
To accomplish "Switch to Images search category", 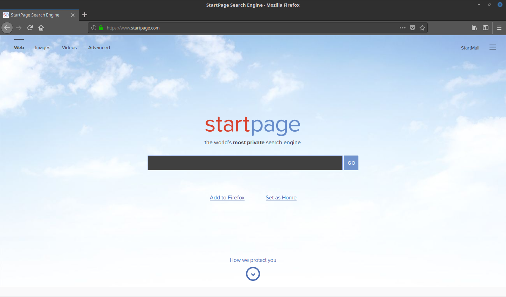I will (x=43, y=48).
